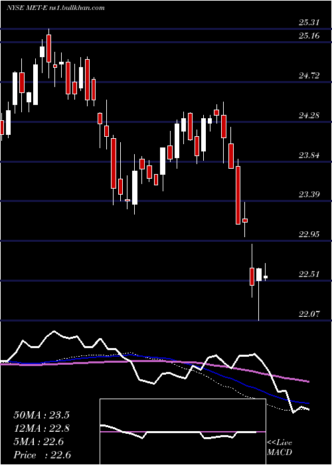The width and height of the screenshot is (332, 465).
Task: Click the 25.31 price level label
Action: (309, 23)
